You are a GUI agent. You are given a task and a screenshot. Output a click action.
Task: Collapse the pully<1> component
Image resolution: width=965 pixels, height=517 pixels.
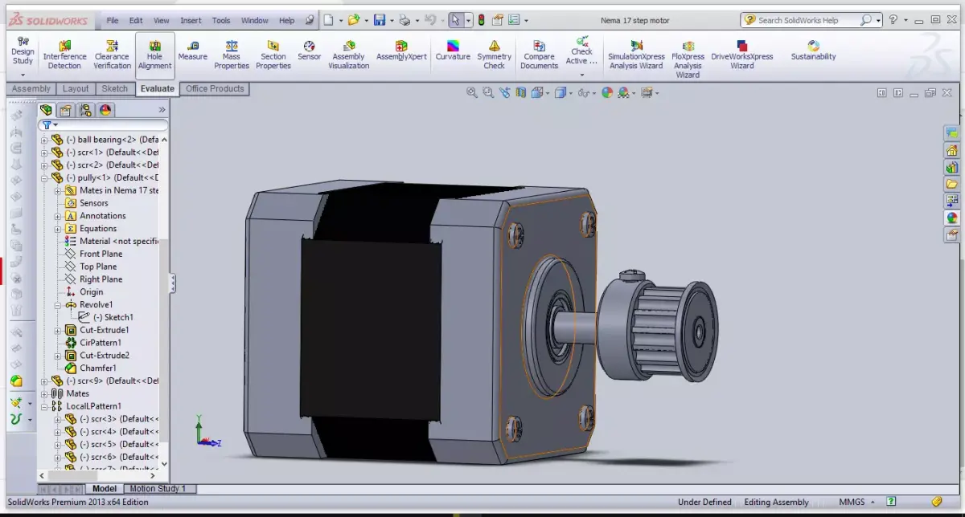[x=44, y=178]
